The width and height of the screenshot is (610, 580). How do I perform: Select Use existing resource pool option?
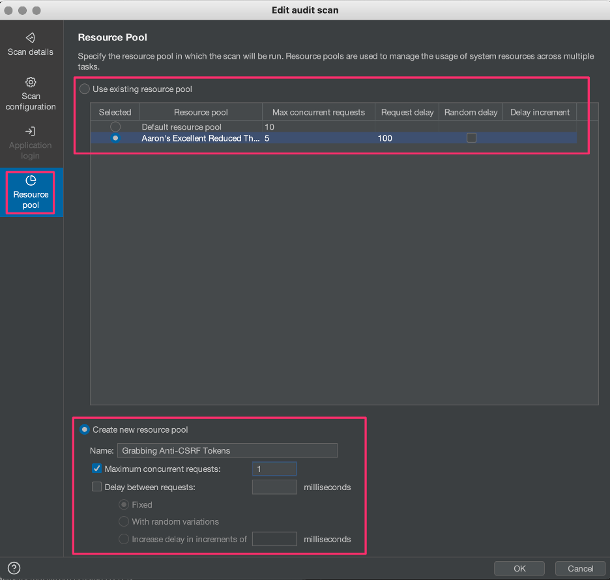tap(85, 89)
